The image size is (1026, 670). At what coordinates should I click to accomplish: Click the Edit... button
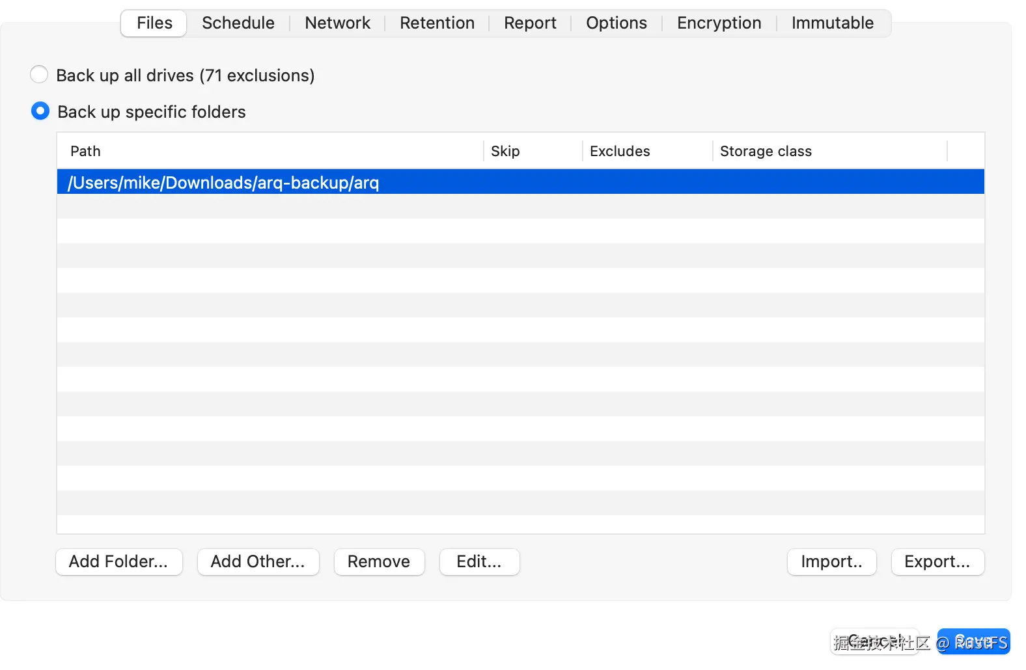coord(479,562)
